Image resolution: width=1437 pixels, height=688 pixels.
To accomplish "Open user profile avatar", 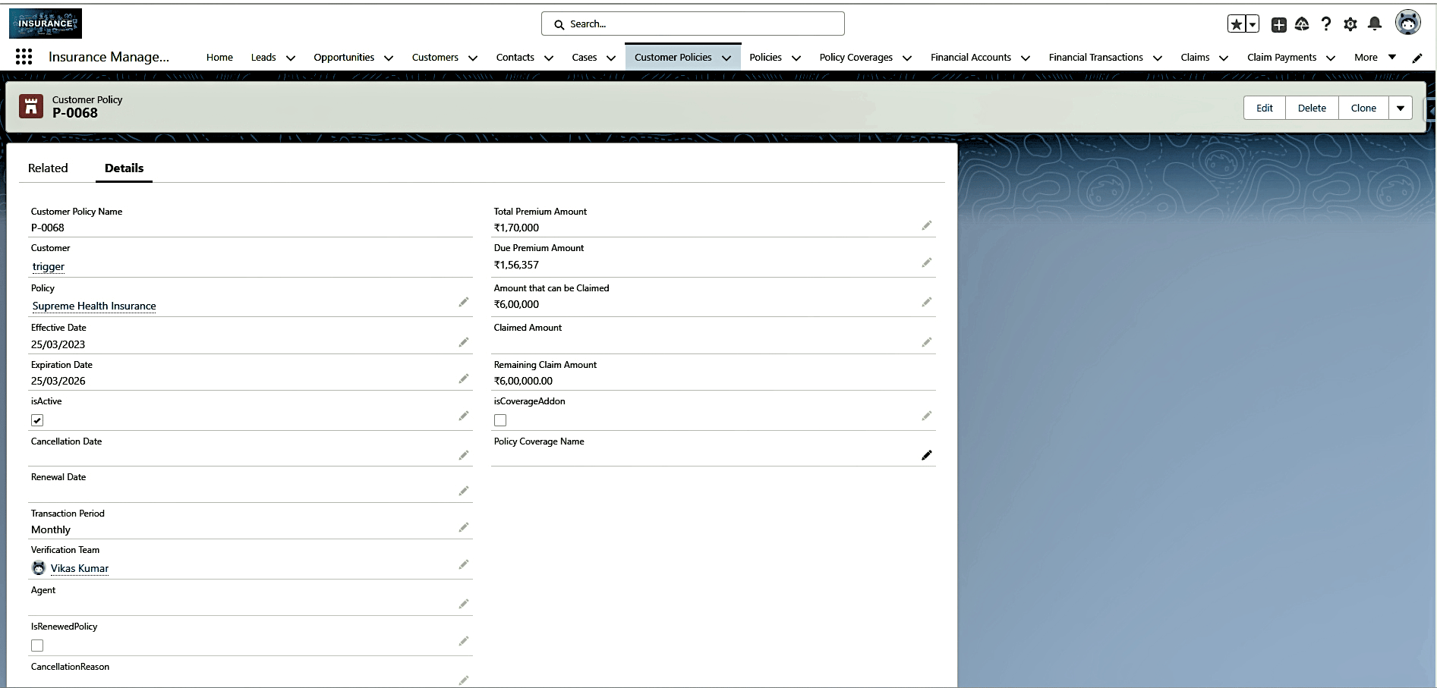I will pyautogui.click(x=1408, y=23).
